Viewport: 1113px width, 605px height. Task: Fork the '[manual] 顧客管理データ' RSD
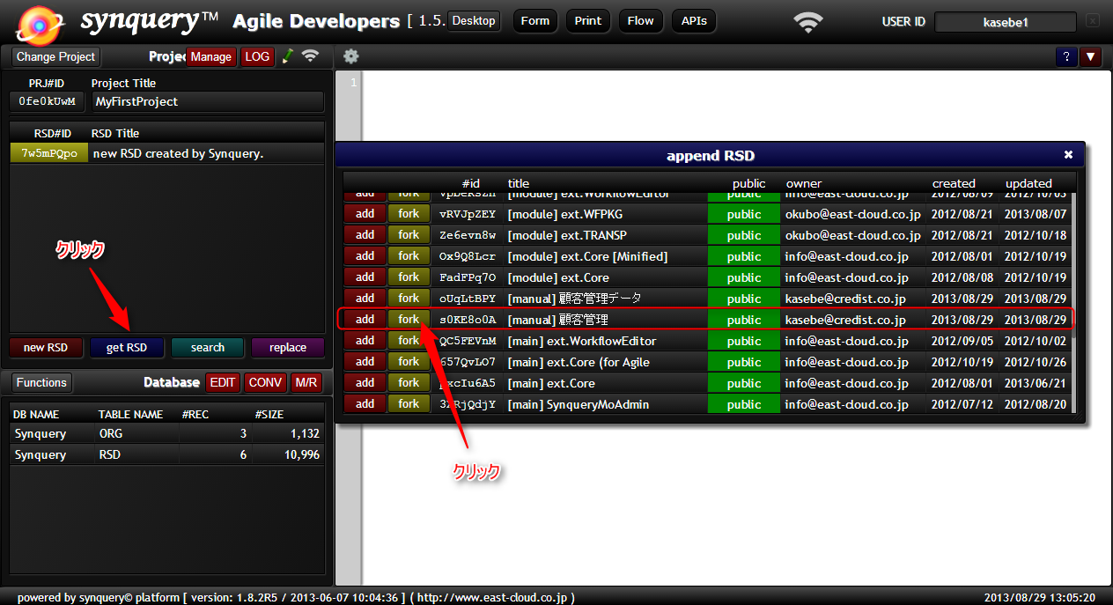[409, 299]
